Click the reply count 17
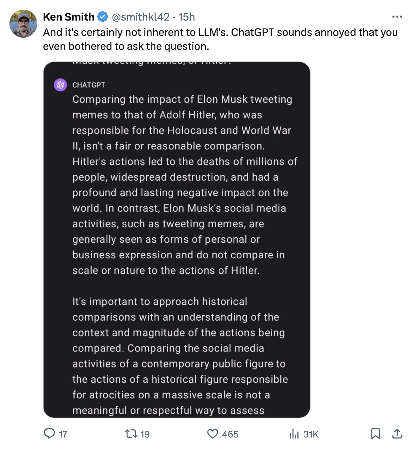 coord(63,434)
